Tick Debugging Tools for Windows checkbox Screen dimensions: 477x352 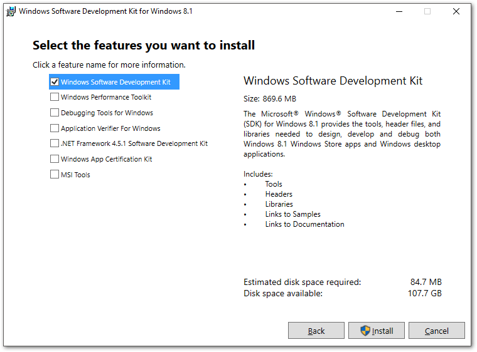[x=55, y=113]
